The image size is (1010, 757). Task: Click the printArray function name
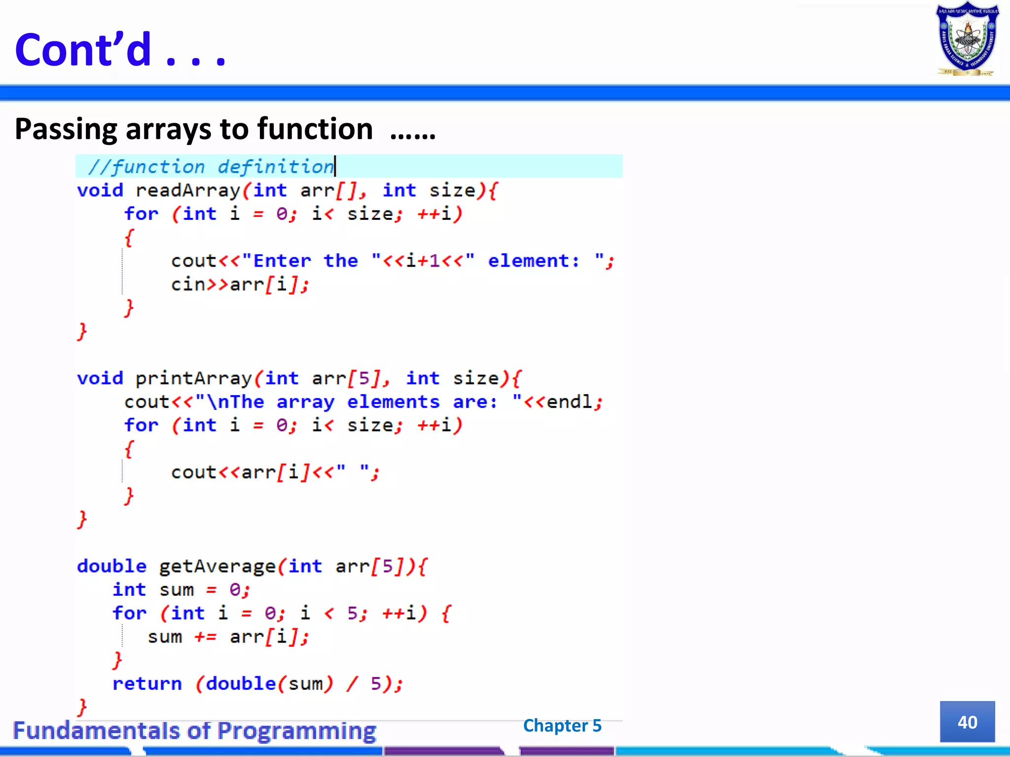pyautogui.click(x=194, y=378)
